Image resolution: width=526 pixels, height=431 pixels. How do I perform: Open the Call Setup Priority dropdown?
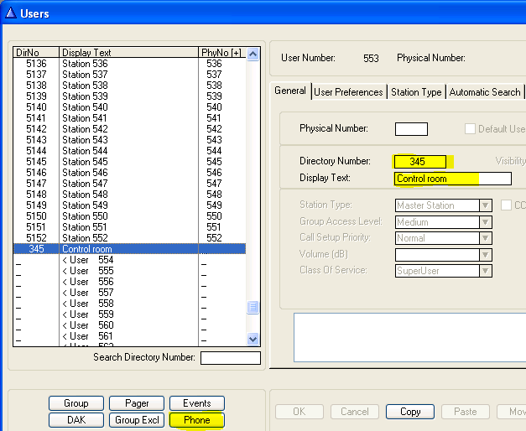coord(485,238)
